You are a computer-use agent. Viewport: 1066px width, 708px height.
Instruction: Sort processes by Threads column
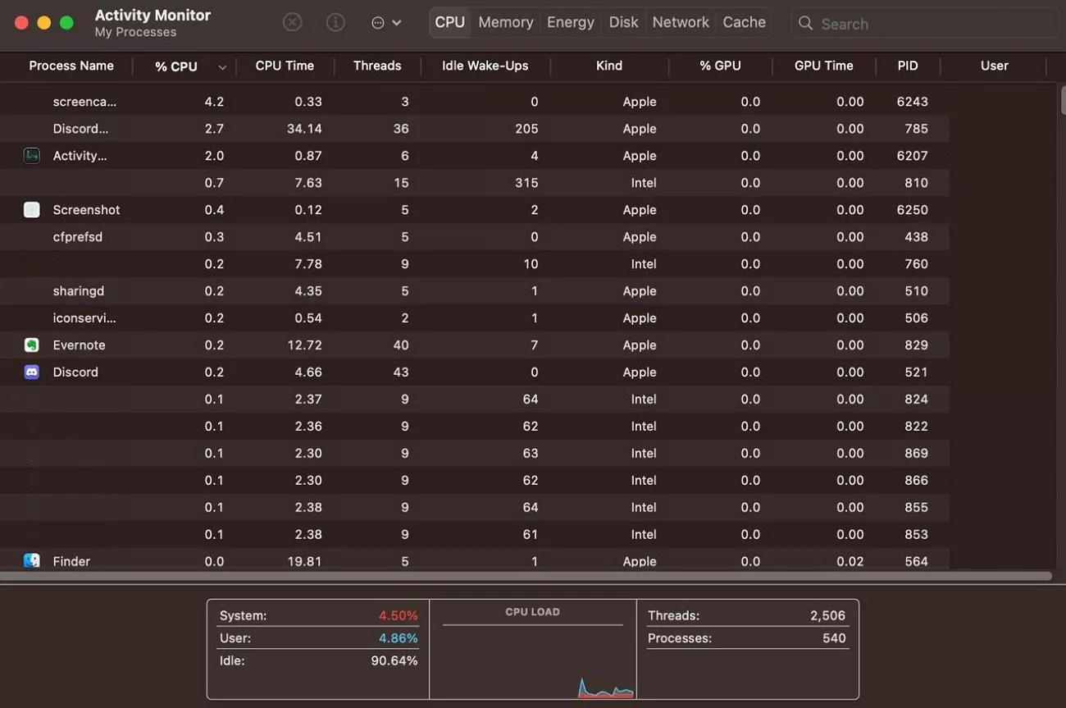(x=377, y=66)
